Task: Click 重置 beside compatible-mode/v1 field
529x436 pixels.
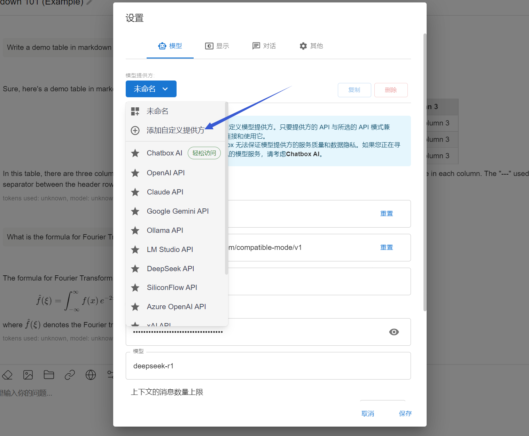Action: (387, 247)
